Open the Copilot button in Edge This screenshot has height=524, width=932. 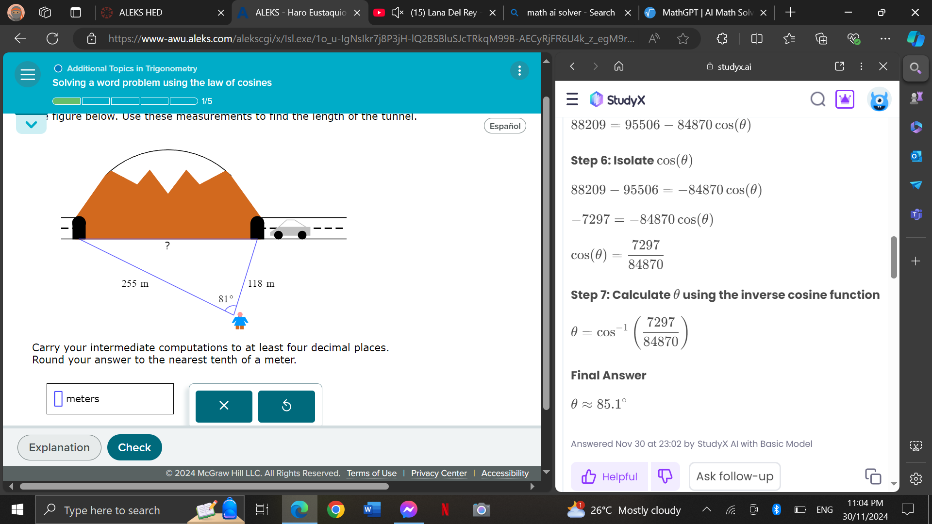(x=916, y=39)
